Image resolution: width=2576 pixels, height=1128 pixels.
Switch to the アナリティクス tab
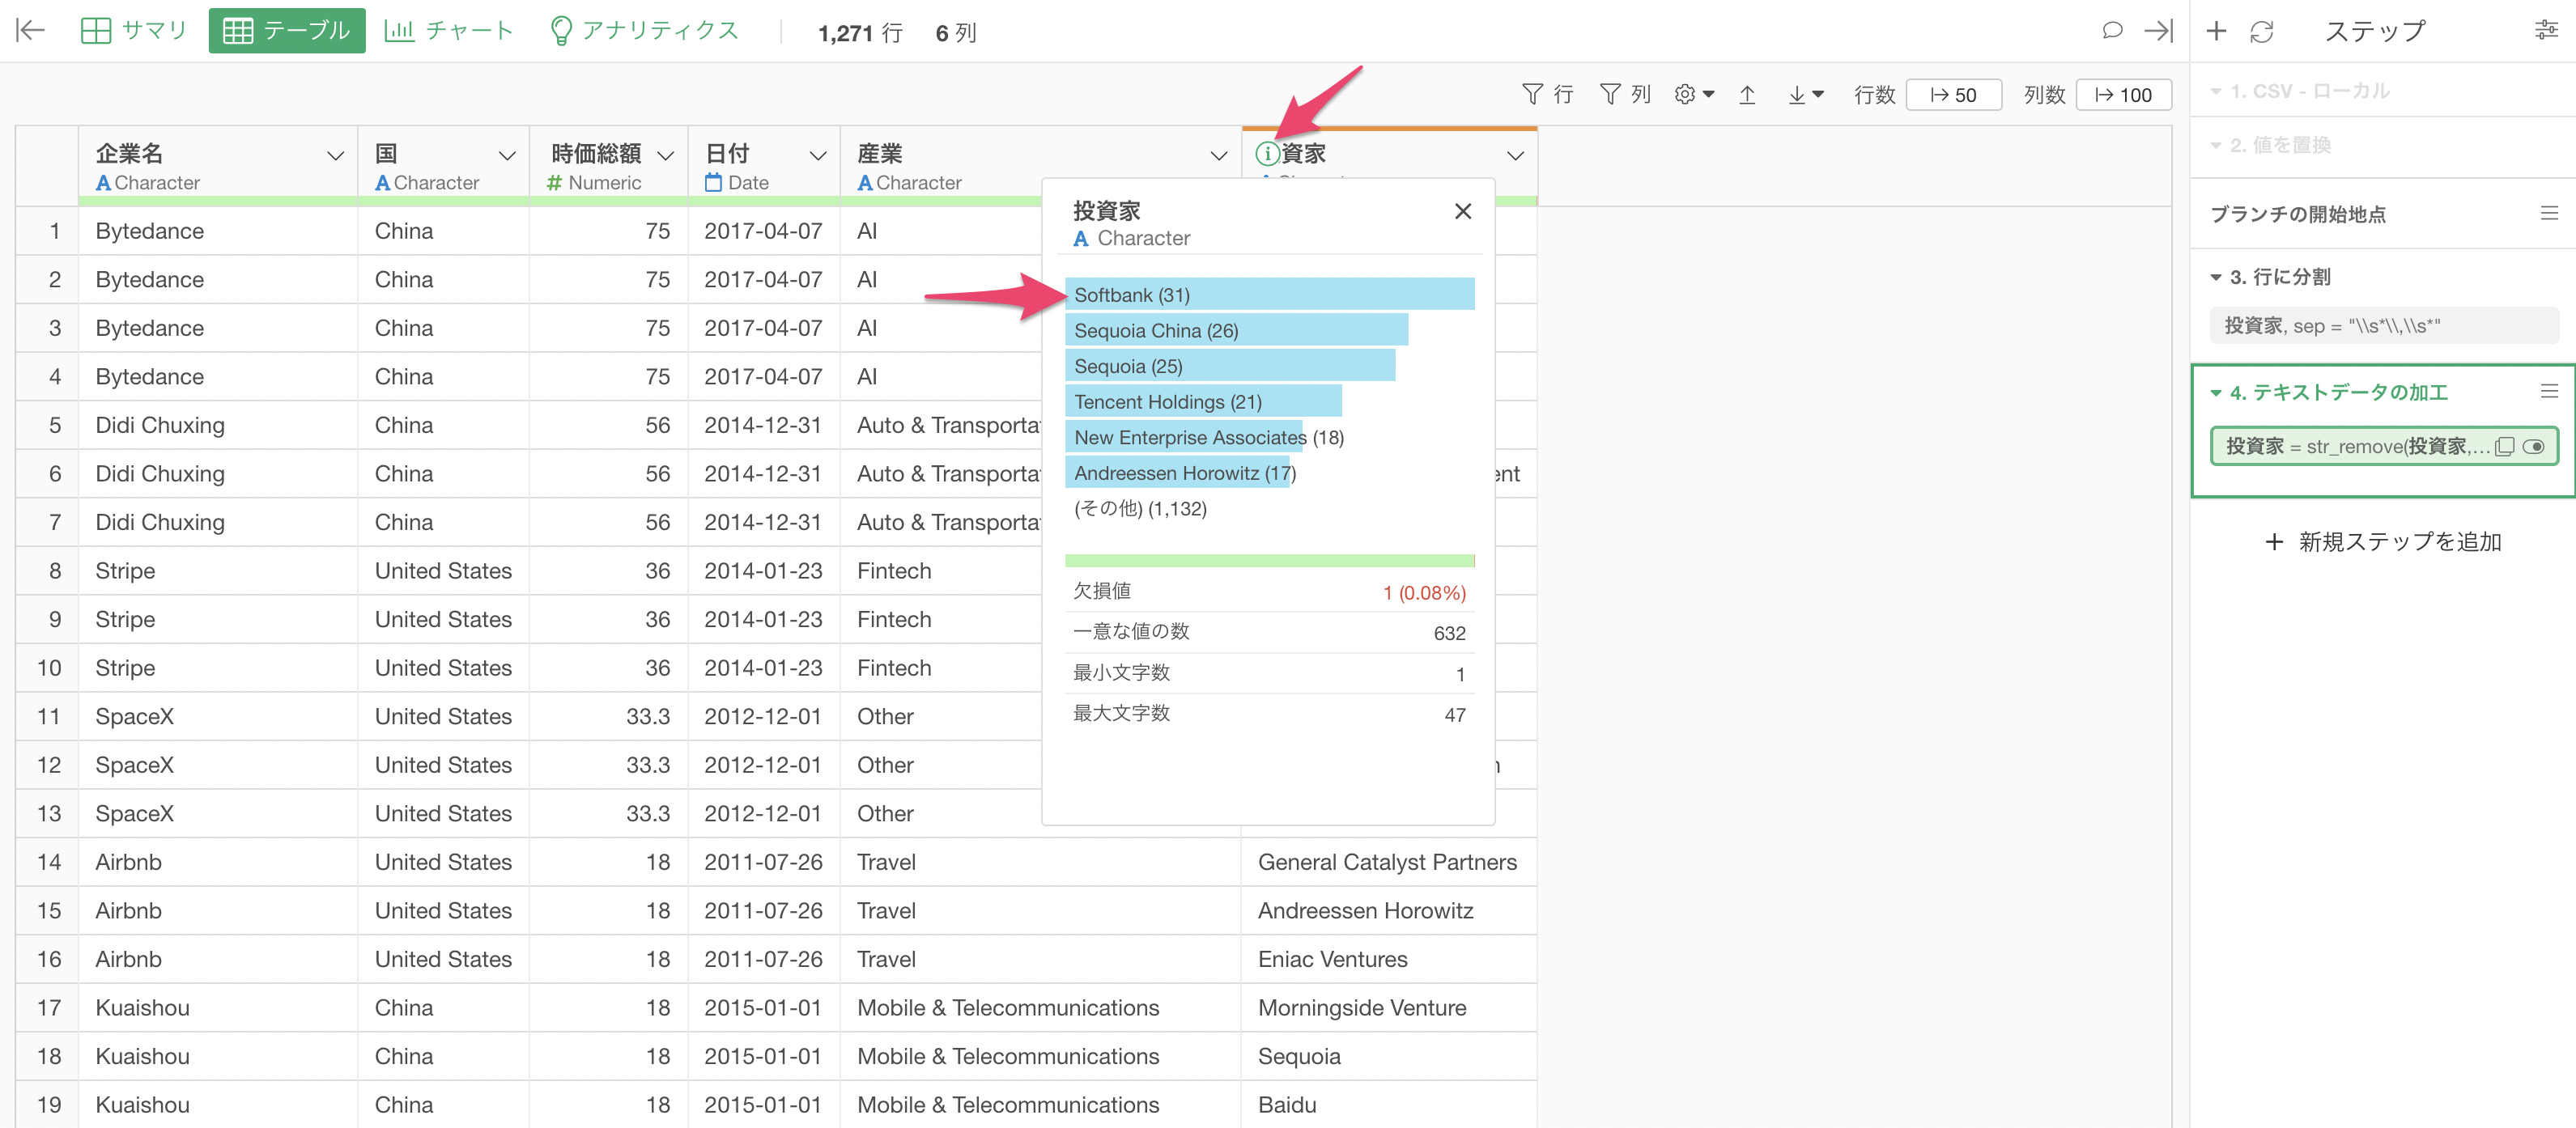point(645,31)
